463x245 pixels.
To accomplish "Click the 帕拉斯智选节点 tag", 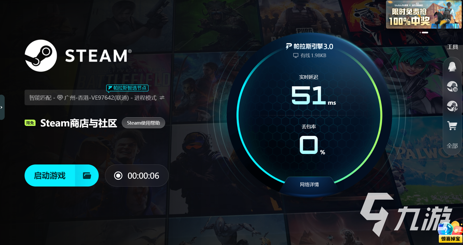I will [127, 88].
